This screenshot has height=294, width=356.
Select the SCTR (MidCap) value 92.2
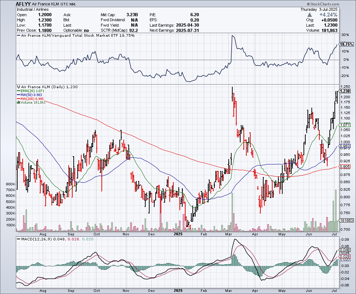pos(133,31)
